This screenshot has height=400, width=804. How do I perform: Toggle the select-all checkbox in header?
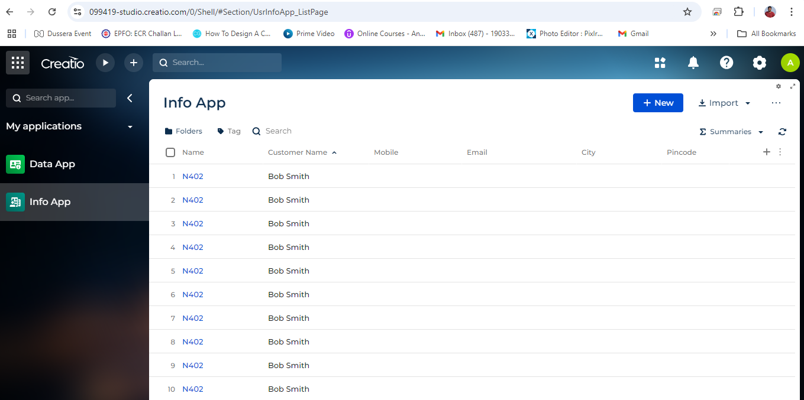click(170, 152)
